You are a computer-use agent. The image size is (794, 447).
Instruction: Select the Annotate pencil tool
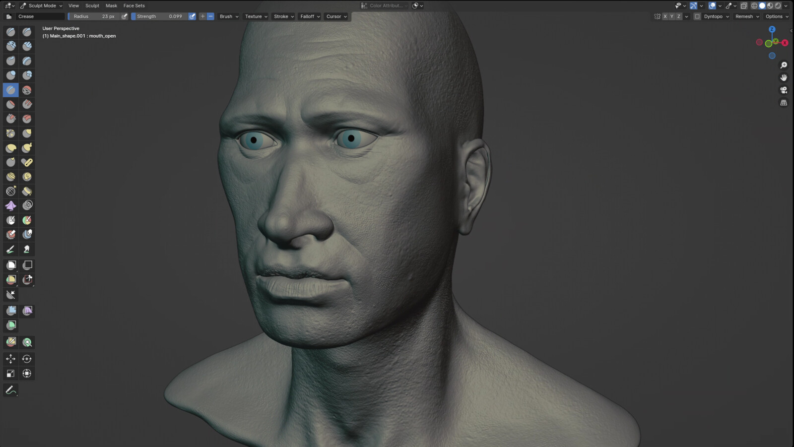pyautogui.click(x=11, y=390)
